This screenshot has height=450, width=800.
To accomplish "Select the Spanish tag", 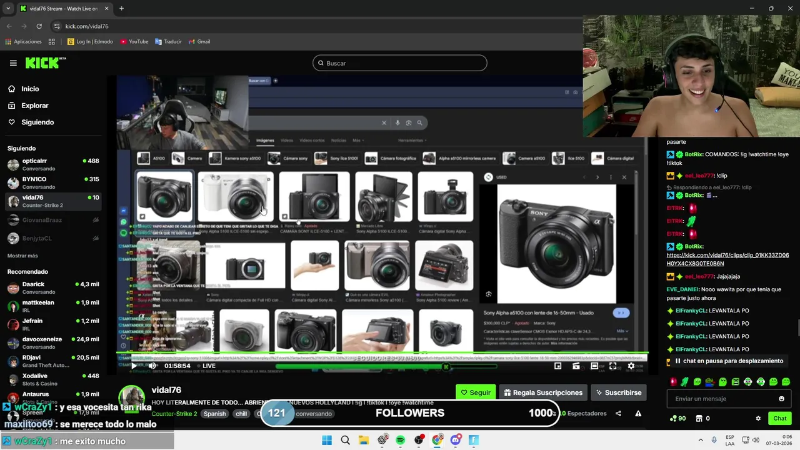I will [x=214, y=414].
